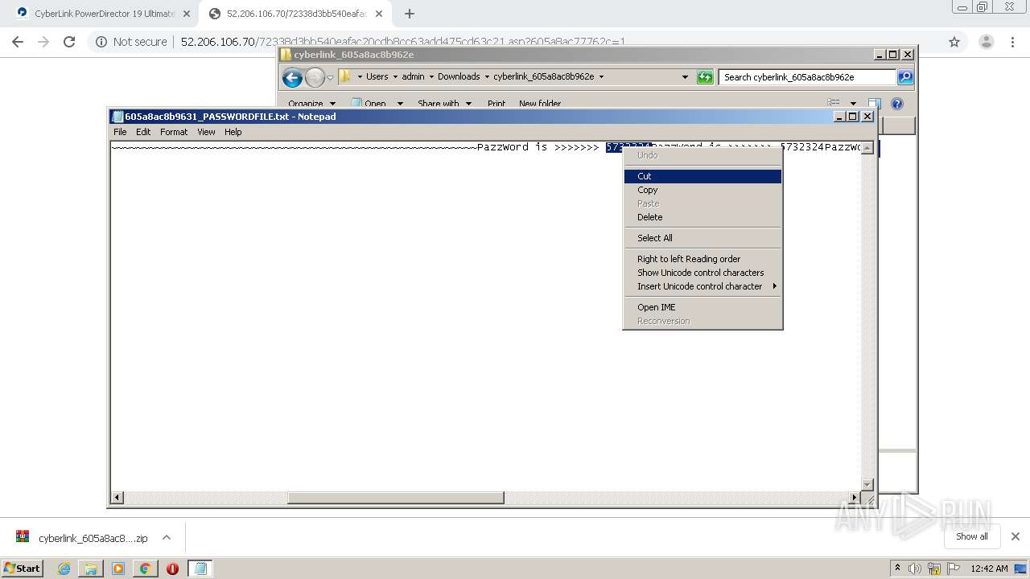Expand Insert Unicode control character submenu
The image size is (1030, 579).
(x=702, y=286)
